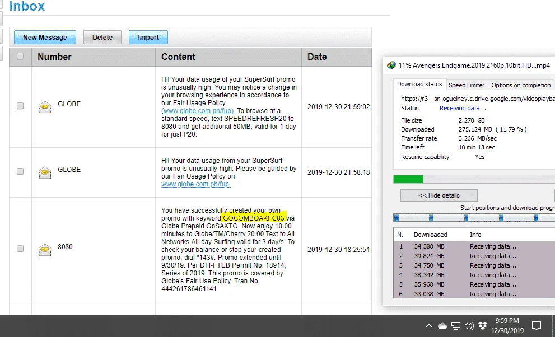Click the envelope icon of first GLOBE message
Viewport: 555px width, 337px height.
coord(45,107)
